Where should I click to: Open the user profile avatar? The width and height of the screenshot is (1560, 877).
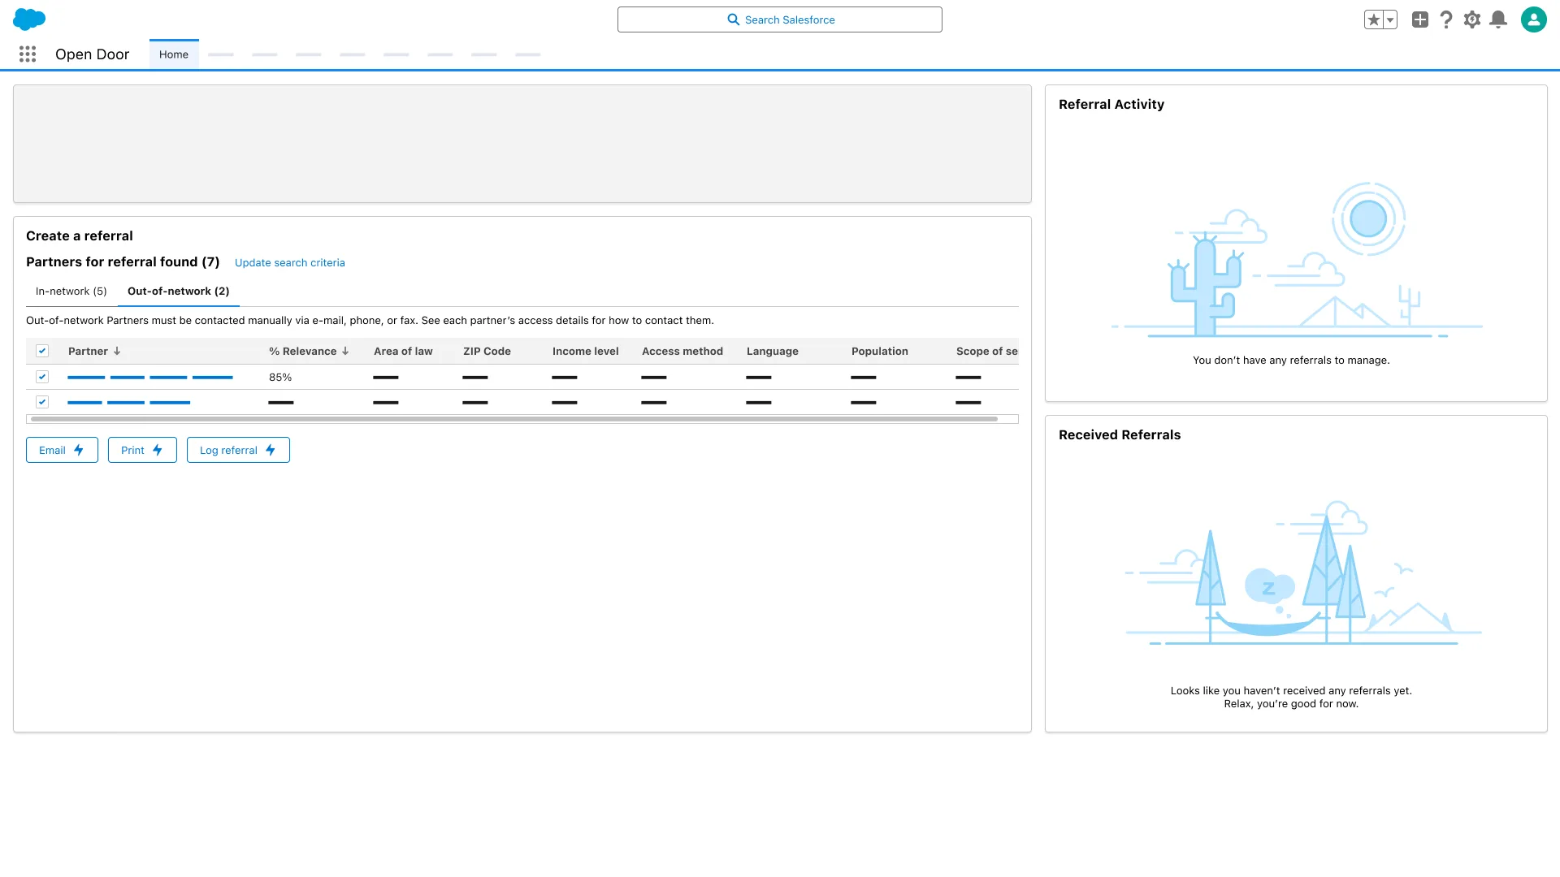pyautogui.click(x=1533, y=19)
